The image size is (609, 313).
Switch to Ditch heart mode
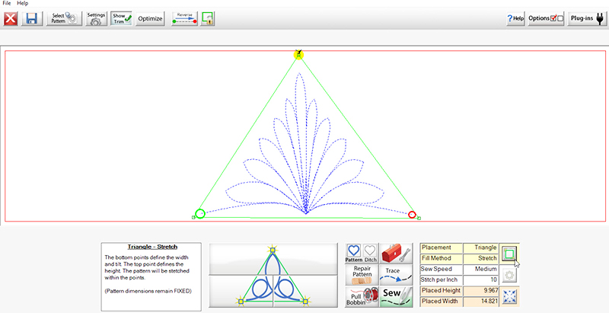[x=370, y=254]
